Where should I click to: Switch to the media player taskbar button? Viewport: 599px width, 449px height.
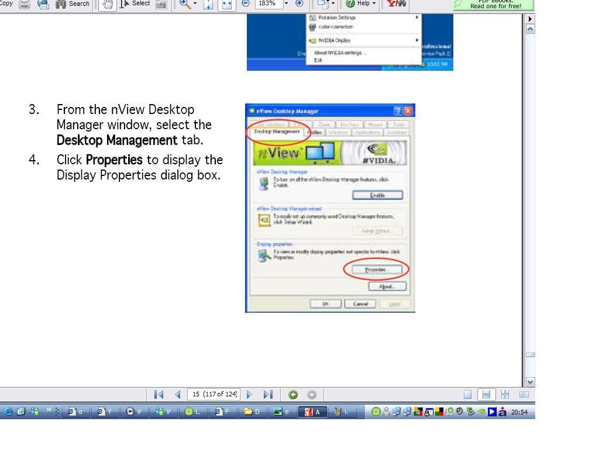[135, 412]
